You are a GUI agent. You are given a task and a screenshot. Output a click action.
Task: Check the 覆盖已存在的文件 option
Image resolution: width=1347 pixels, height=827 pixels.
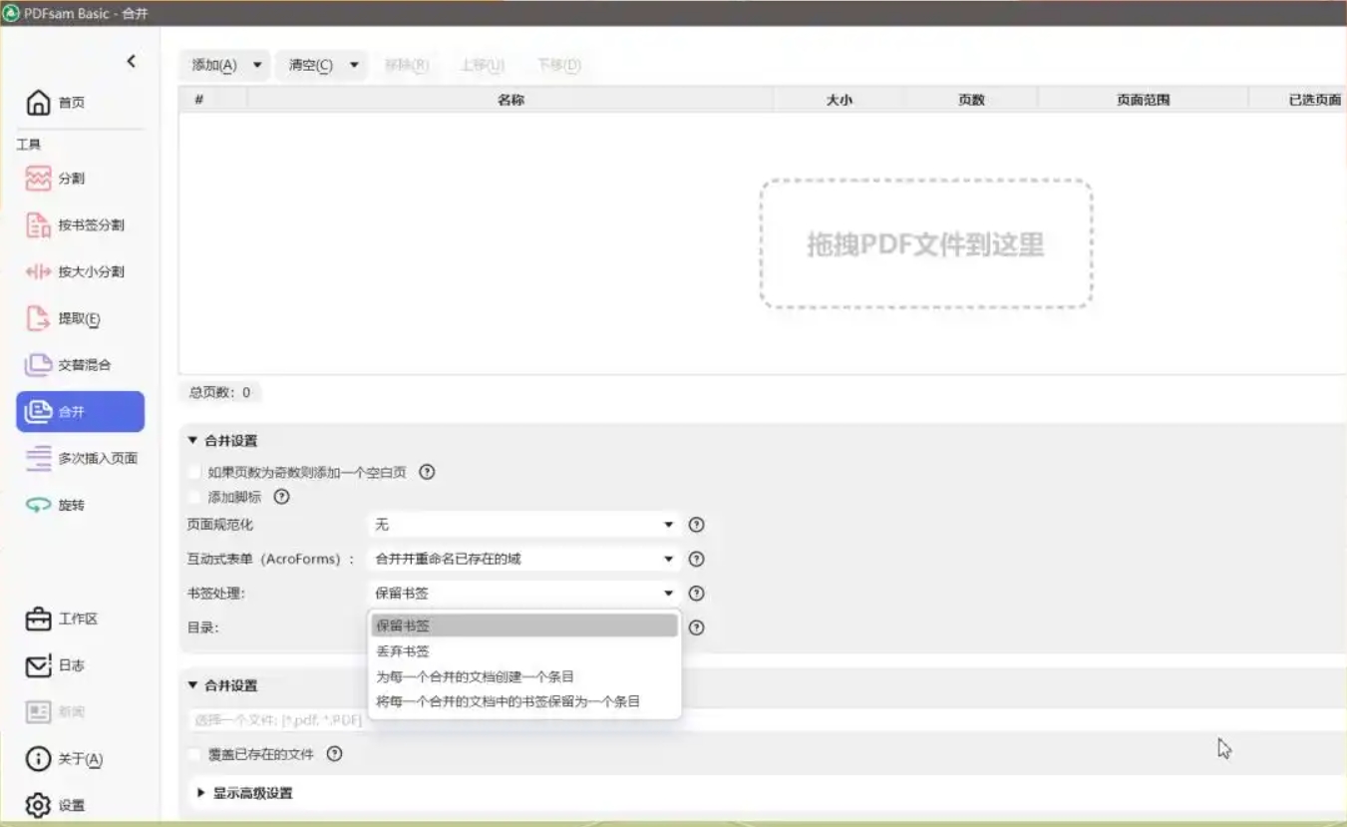[194, 754]
